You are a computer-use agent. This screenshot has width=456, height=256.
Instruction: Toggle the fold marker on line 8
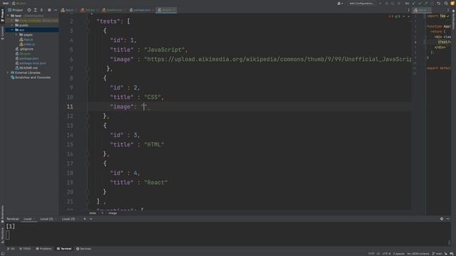pyautogui.click(x=87, y=78)
